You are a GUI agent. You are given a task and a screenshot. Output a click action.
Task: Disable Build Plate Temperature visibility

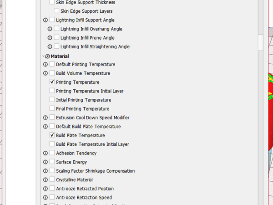[x=52, y=135]
